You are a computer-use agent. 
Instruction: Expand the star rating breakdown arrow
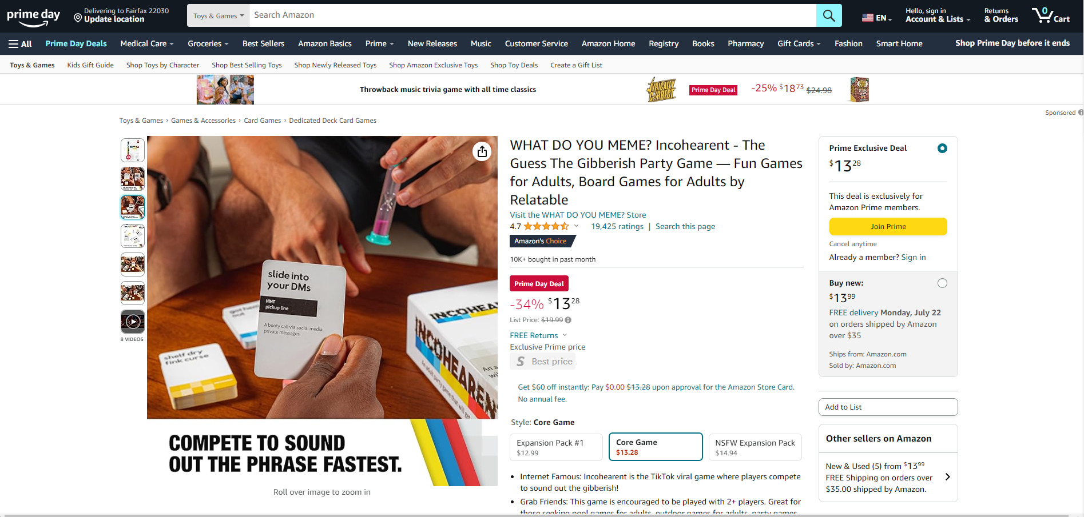[576, 226]
